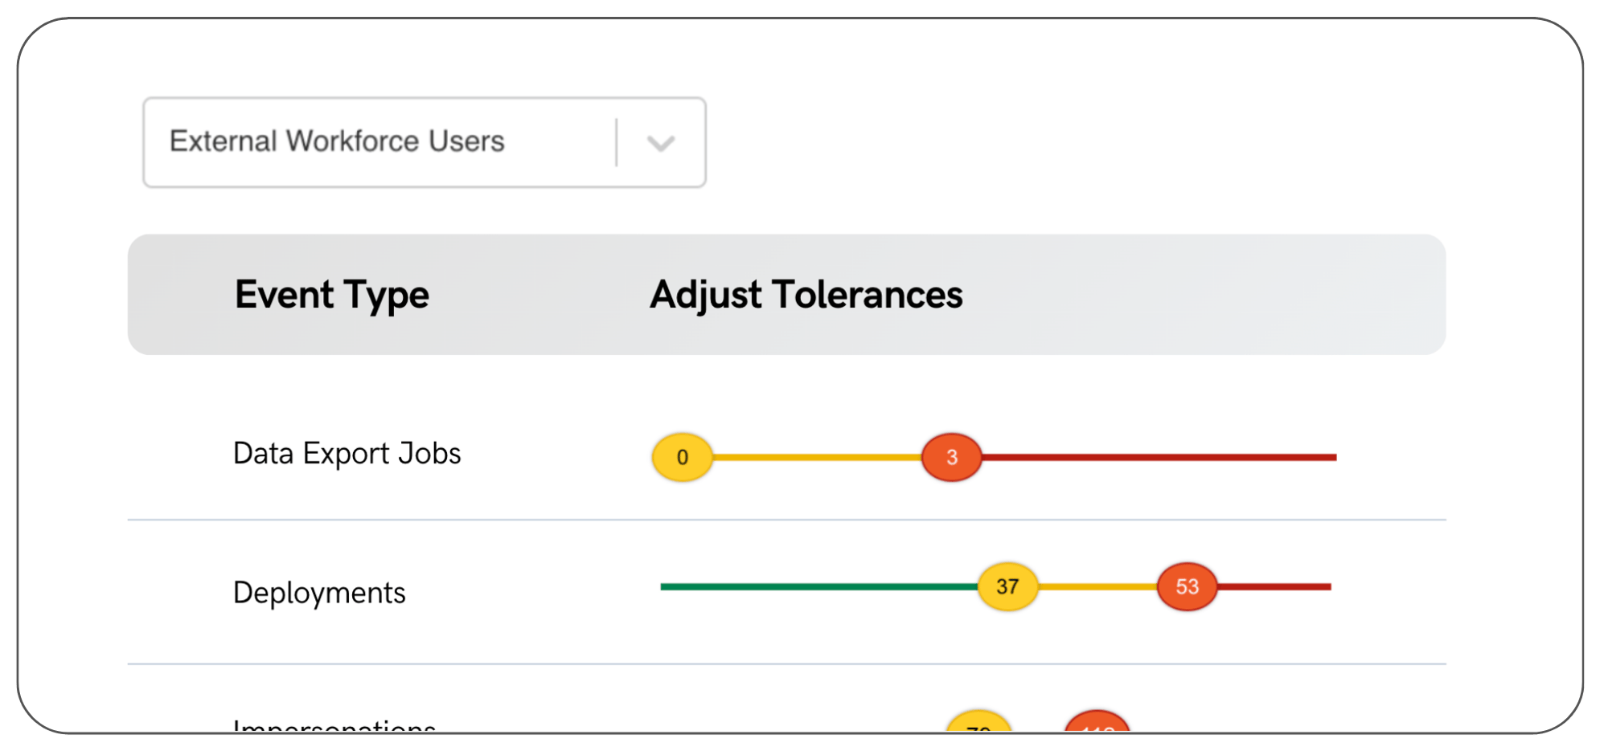This screenshot has width=1608, height=755.
Task: Click the Adjust Tolerances column header
Action: 806,295
